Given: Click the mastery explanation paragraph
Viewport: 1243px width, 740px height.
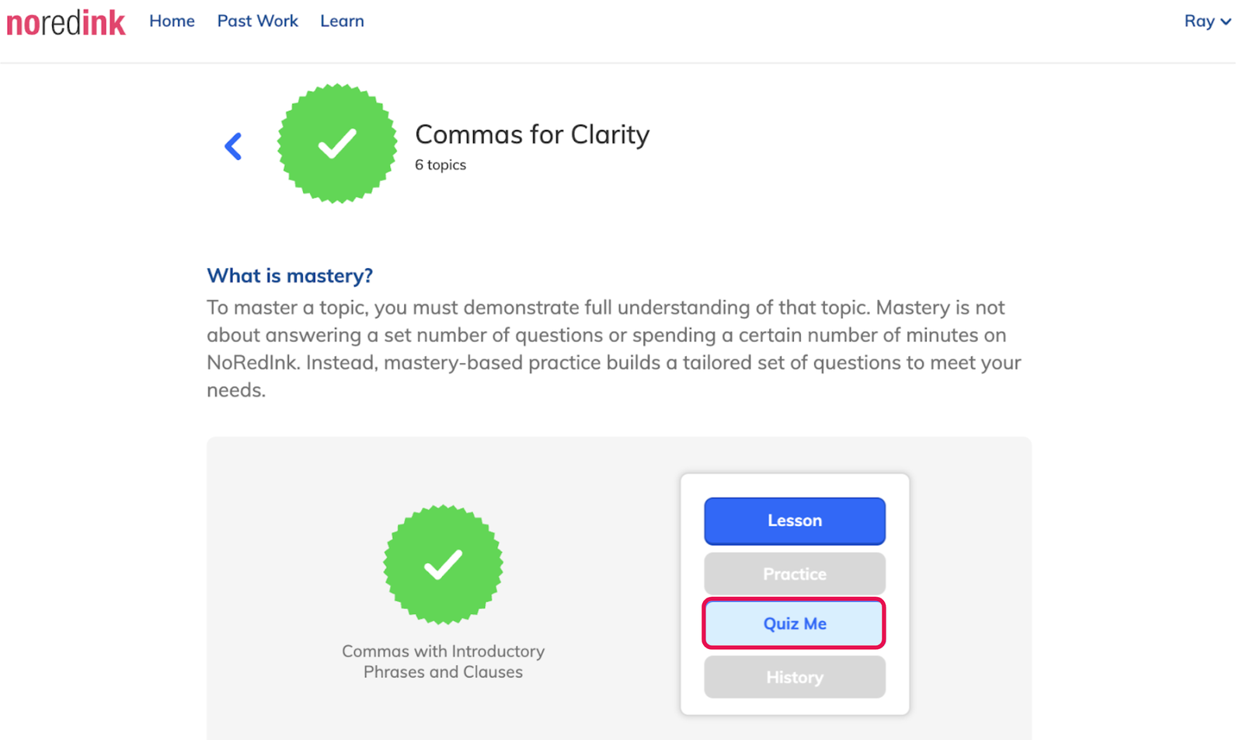Looking at the screenshot, I should click(614, 349).
